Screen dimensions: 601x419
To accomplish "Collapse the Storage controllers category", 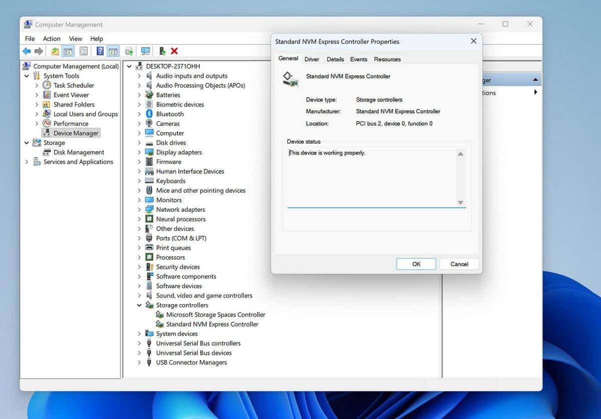I will pos(139,305).
